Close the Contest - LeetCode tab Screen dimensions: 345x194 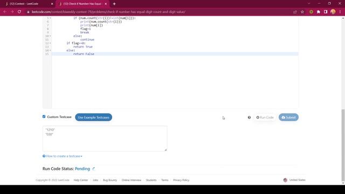coord(52,4)
